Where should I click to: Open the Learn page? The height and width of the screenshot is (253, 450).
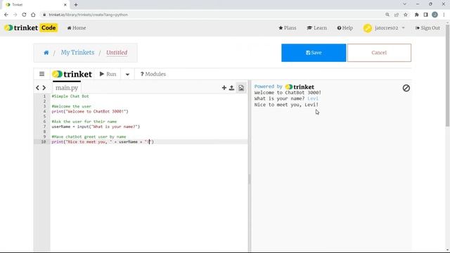pos(317,28)
